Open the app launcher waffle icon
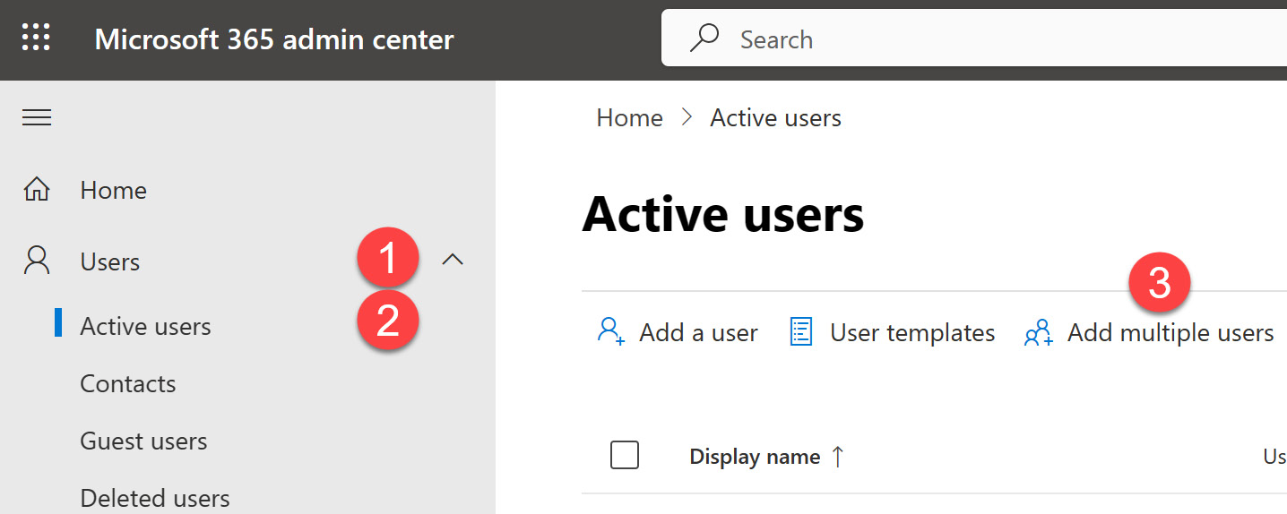 tap(36, 39)
